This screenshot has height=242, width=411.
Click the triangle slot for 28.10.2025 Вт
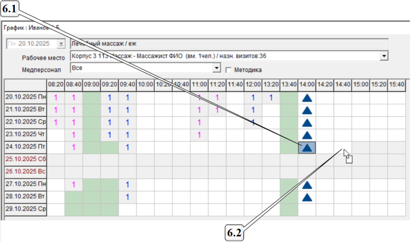(x=307, y=197)
